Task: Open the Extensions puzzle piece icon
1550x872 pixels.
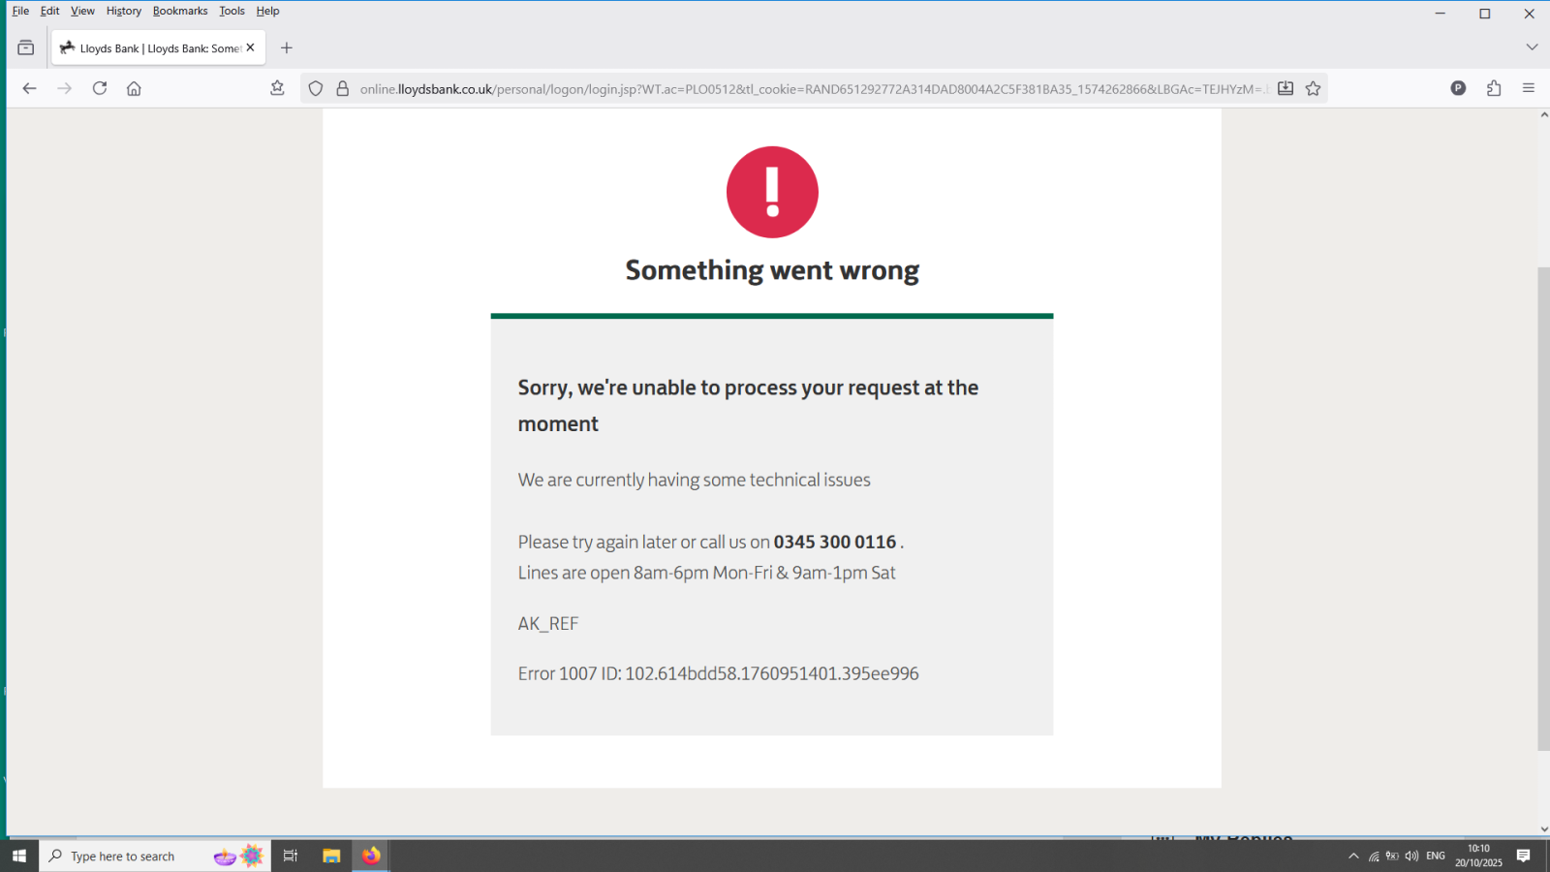Action: (x=1494, y=88)
